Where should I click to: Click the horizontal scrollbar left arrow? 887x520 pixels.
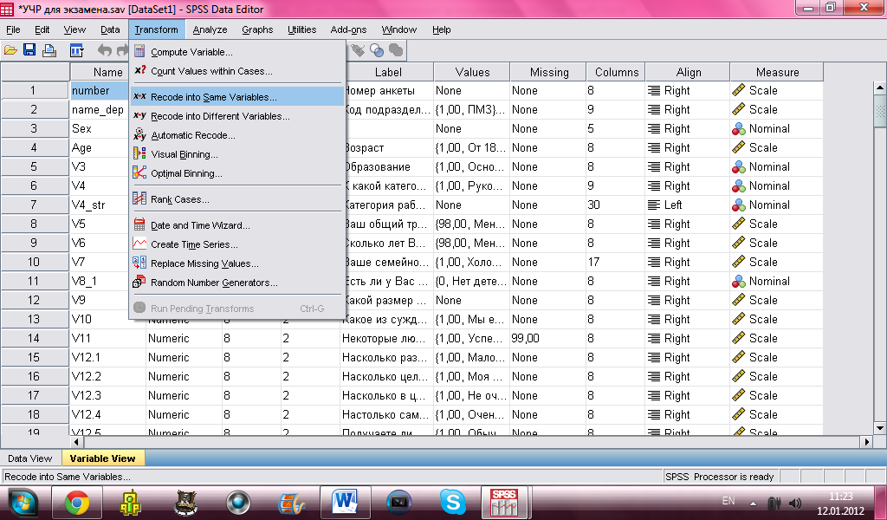77,441
